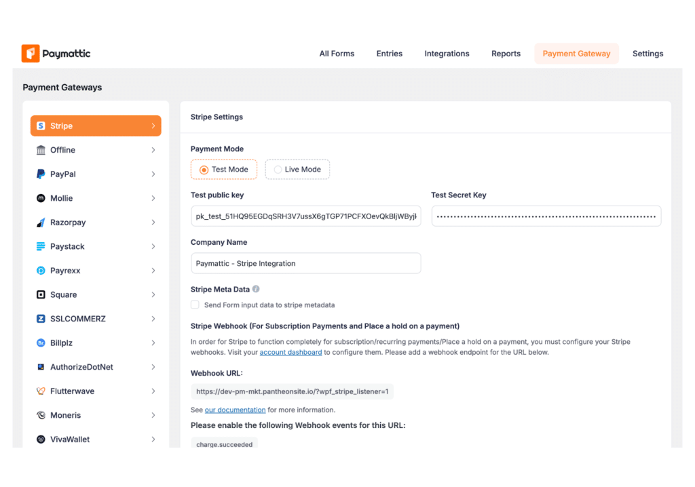The image size is (695, 487).
Task: Expand the Payrexx chevron arrow
Action: pyautogui.click(x=153, y=271)
